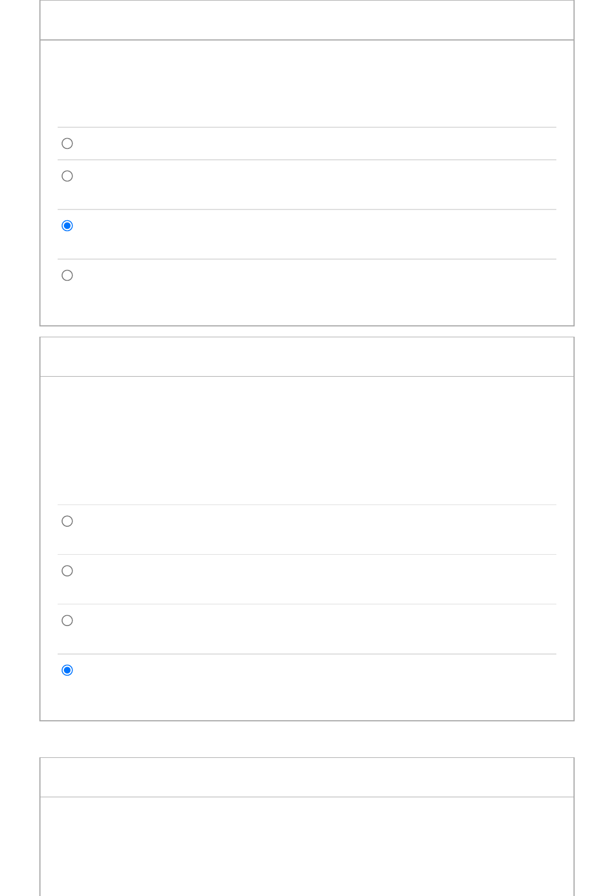Select the first radio option in the first question
This screenshot has width=614, height=896.
(67, 143)
